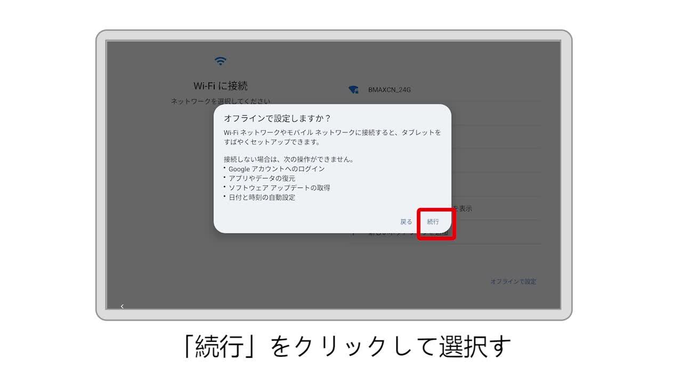This screenshot has width=682, height=383.
Task: Click the 戻る button in the dialog
Action: tap(406, 222)
